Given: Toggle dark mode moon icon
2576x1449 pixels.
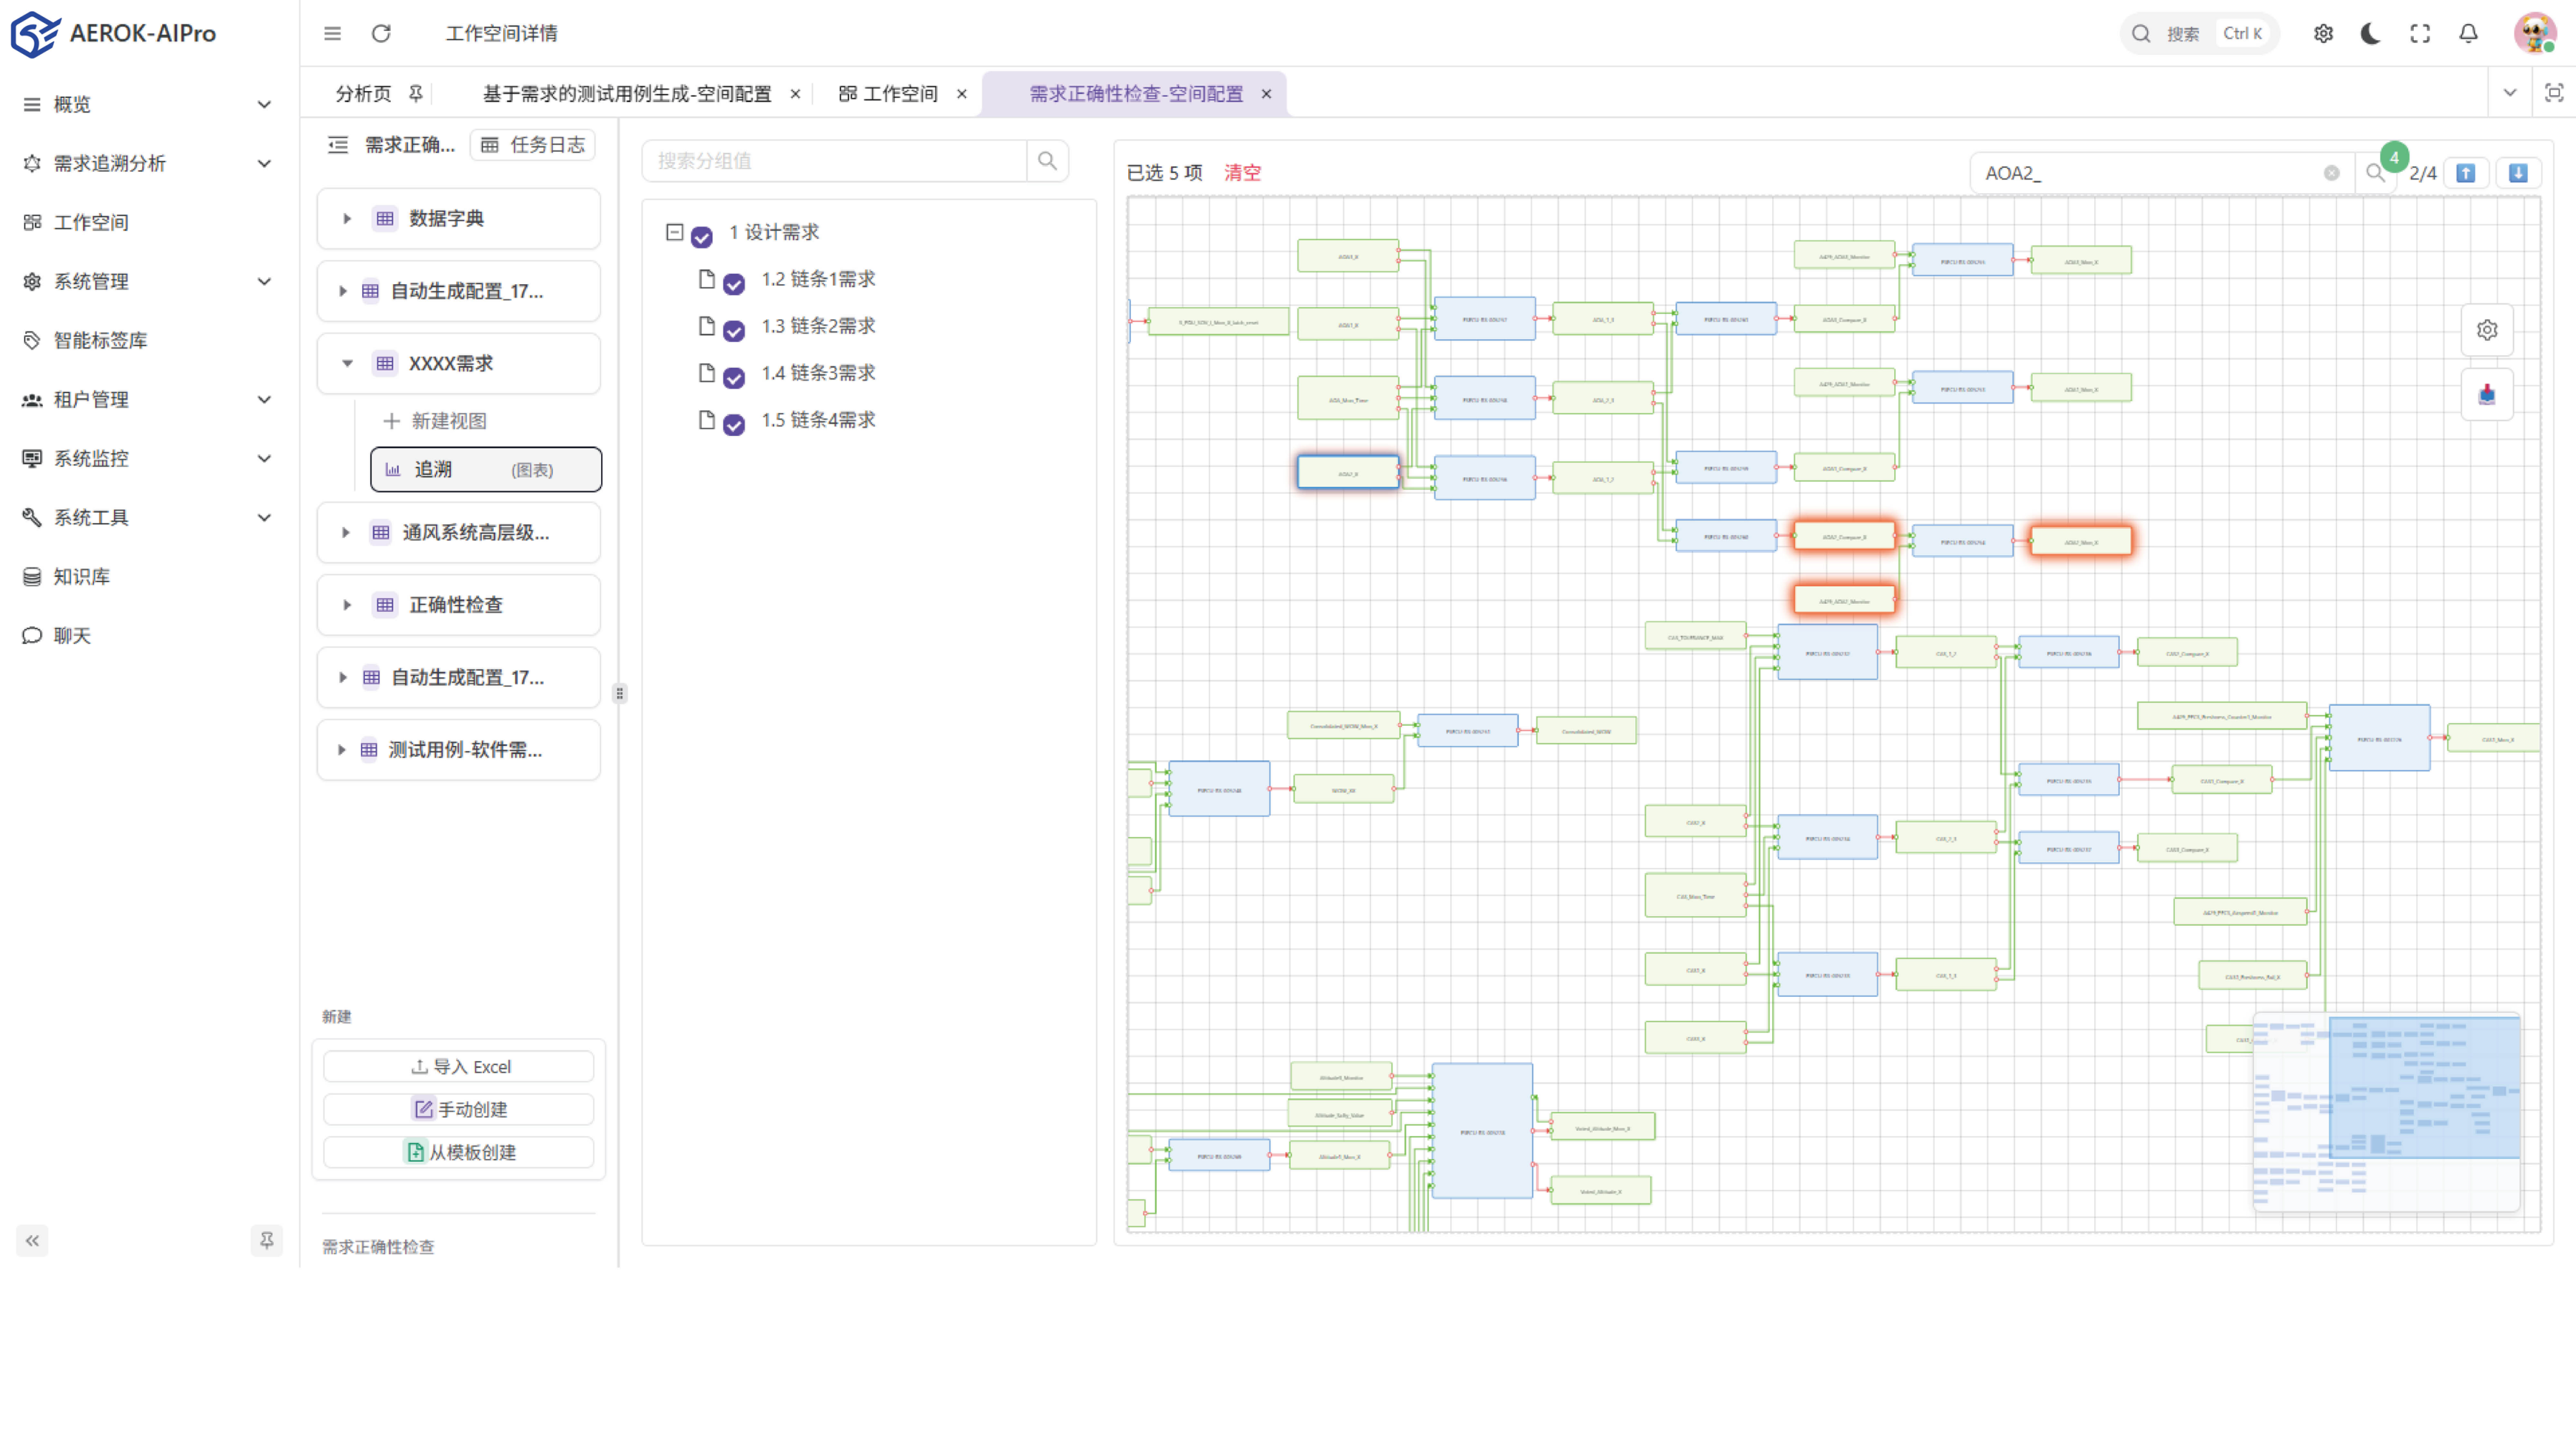Looking at the screenshot, I should [2370, 33].
